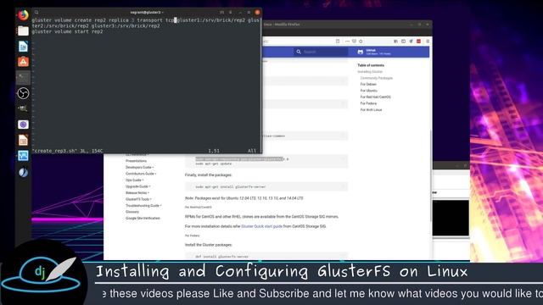This screenshot has width=543, height=305.
Task: Open Google Site Verification sidebar entry
Action: (x=143, y=219)
